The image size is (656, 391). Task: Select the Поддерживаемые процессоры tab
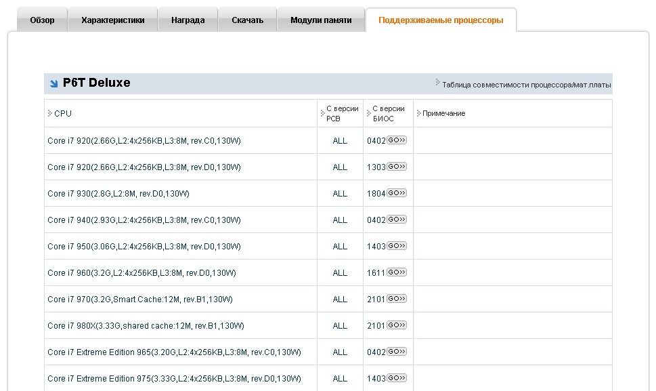(x=441, y=20)
